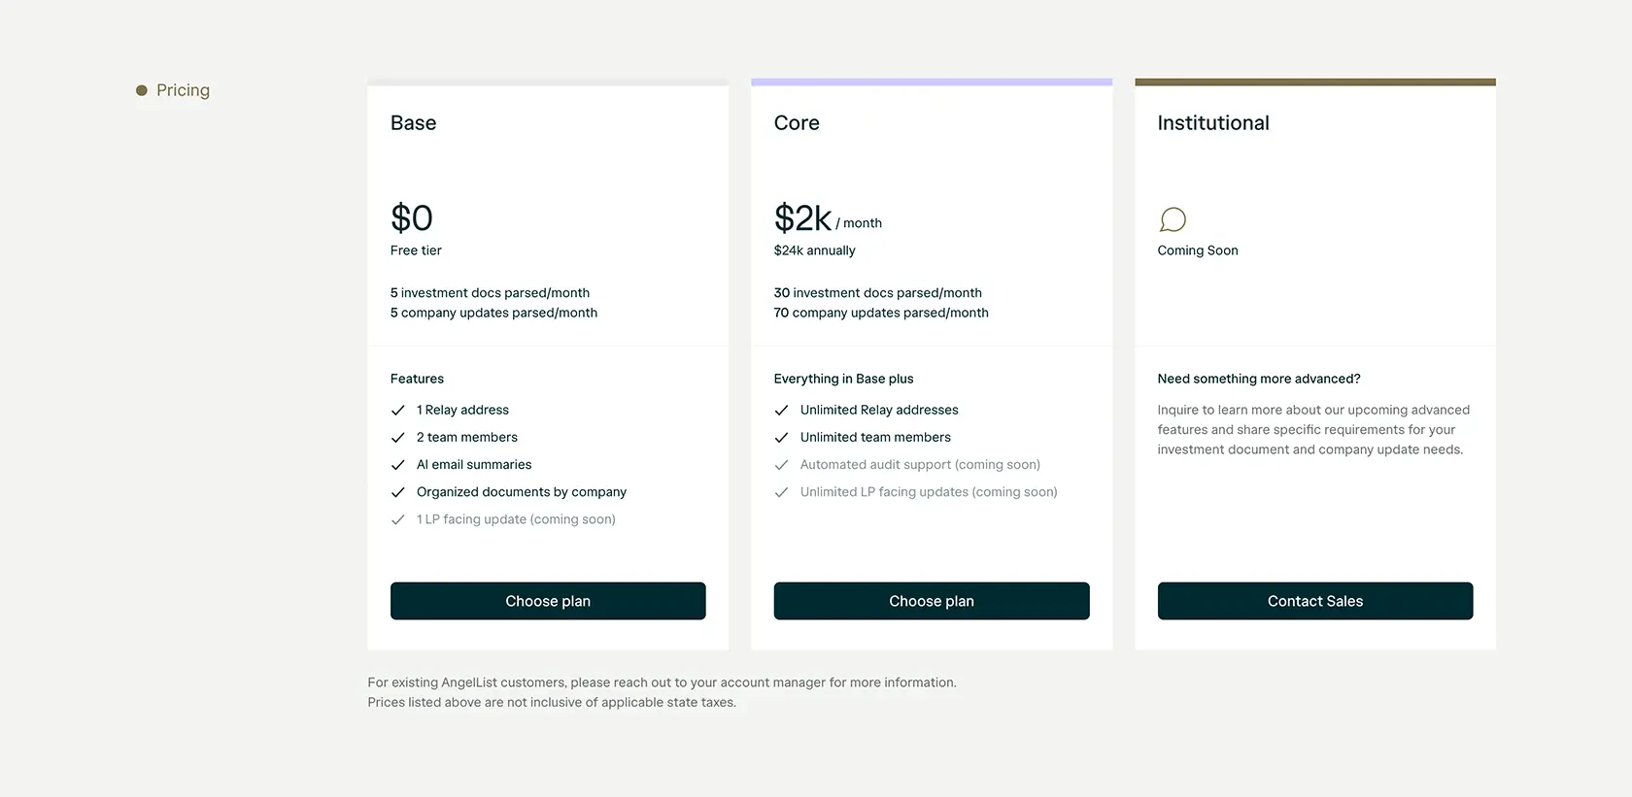Choose the Core plan button
The height and width of the screenshot is (797, 1632).
pyautogui.click(x=932, y=601)
